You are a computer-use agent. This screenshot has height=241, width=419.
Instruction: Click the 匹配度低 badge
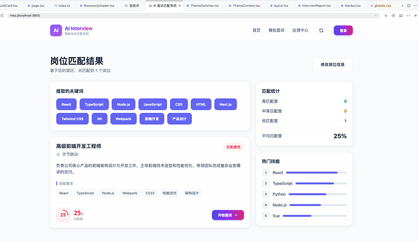(x=234, y=148)
